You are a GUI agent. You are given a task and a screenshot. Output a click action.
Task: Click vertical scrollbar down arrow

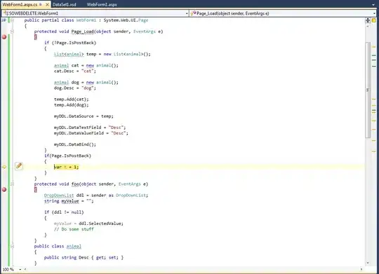point(368,263)
